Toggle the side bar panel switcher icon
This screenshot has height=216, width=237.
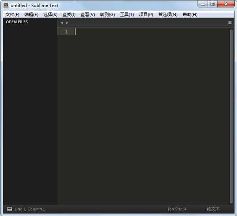[9, 209]
